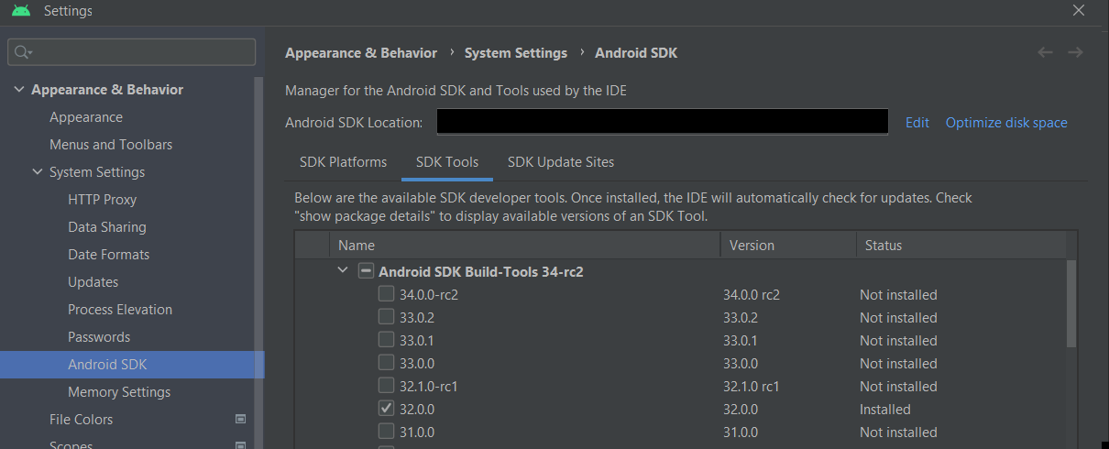
Task: Click the SDK tools table vertical scrollbar
Action: (1072, 304)
